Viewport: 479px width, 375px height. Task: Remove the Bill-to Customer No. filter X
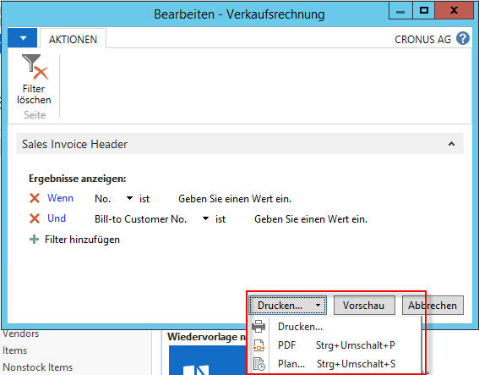tap(34, 218)
